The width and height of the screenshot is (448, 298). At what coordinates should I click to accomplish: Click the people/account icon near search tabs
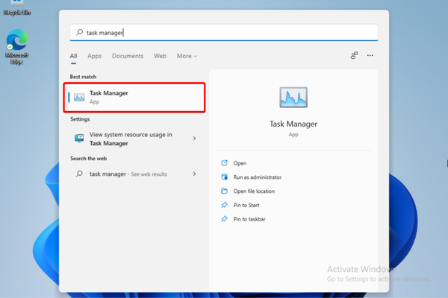coord(354,56)
